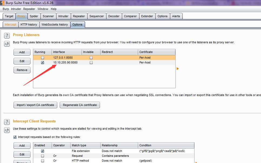Screen dimensions: 261x163
Task: Toggle Running checkbox for 127.0.0.1:8080
Action: tap(43, 58)
